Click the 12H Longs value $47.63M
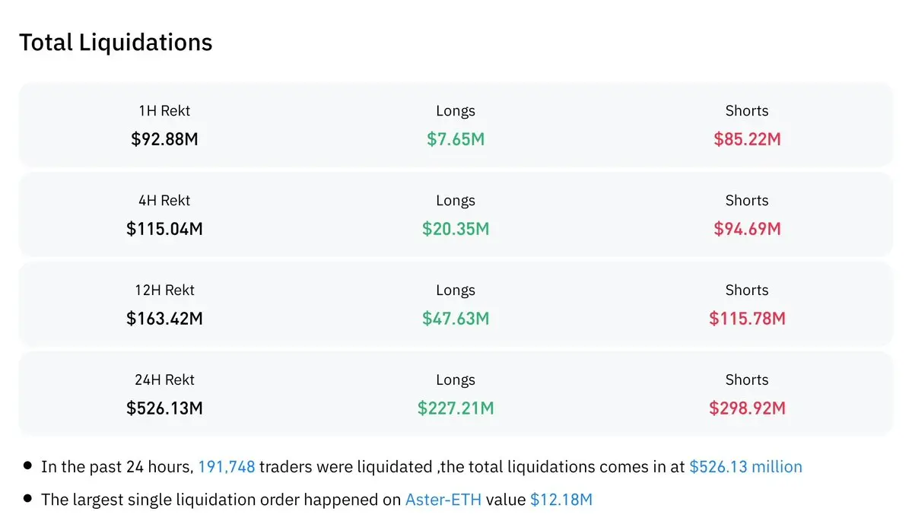Image resolution: width=912 pixels, height=524 pixels. coord(455,319)
